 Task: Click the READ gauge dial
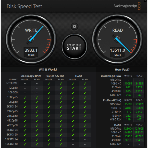pos(117,39)
